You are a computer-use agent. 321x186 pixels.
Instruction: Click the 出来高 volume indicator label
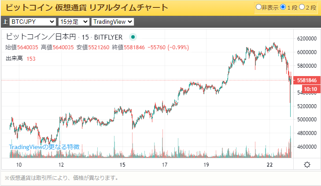[14, 58]
